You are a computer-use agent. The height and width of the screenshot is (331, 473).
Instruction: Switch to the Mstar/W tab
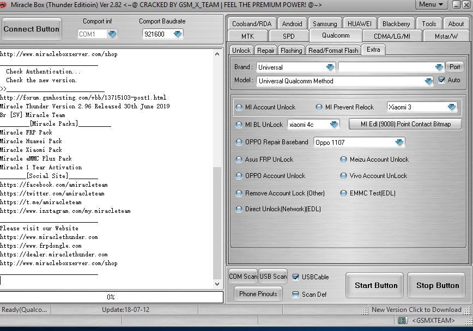click(x=446, y=36)
